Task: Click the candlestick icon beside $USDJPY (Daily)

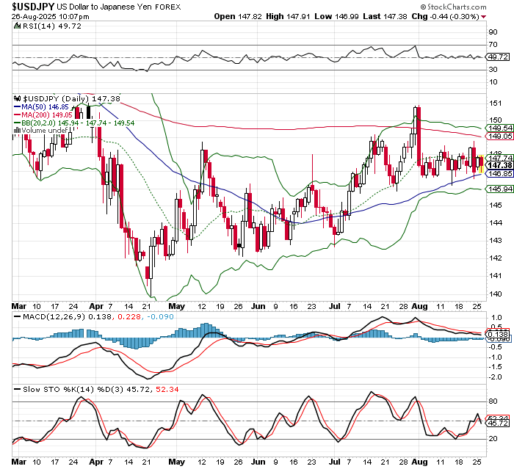Action: click(x=18, y=98)
